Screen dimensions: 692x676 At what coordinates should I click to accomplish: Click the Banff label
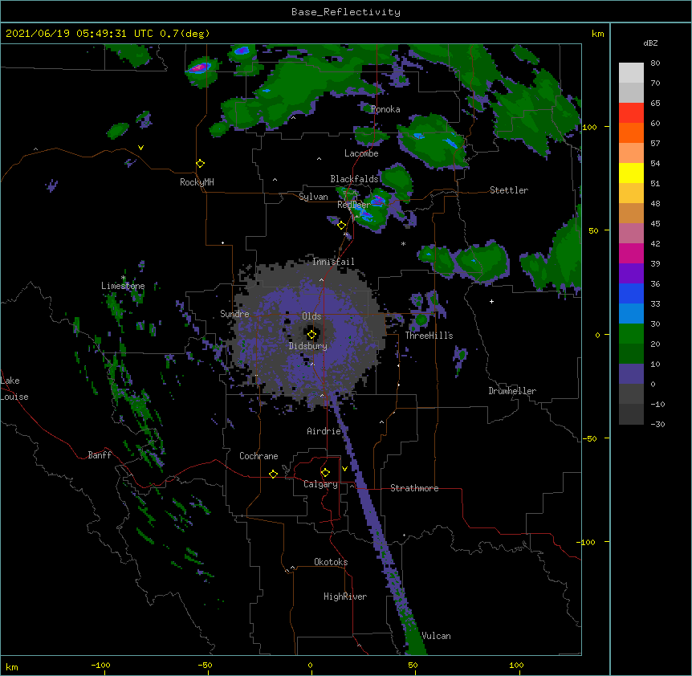point(100,455)
